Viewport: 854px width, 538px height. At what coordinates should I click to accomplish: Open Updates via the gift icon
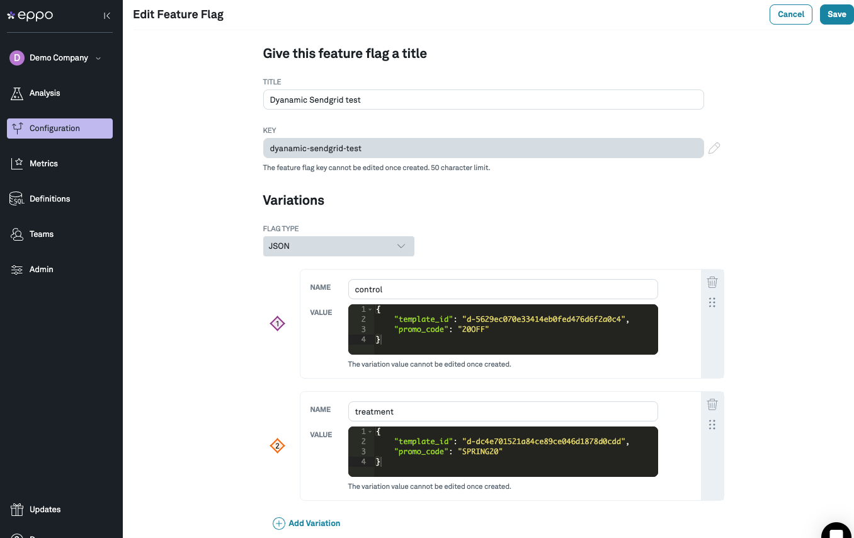tap(17, 509)
